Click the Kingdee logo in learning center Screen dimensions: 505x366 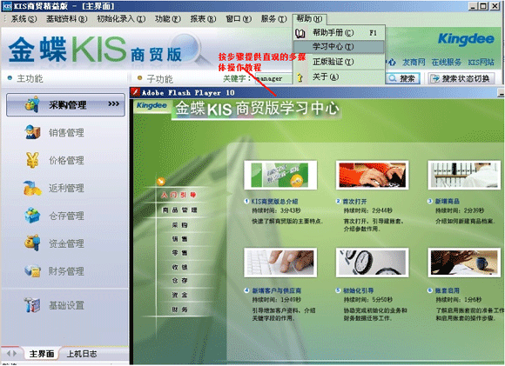(x=151, y=105)
